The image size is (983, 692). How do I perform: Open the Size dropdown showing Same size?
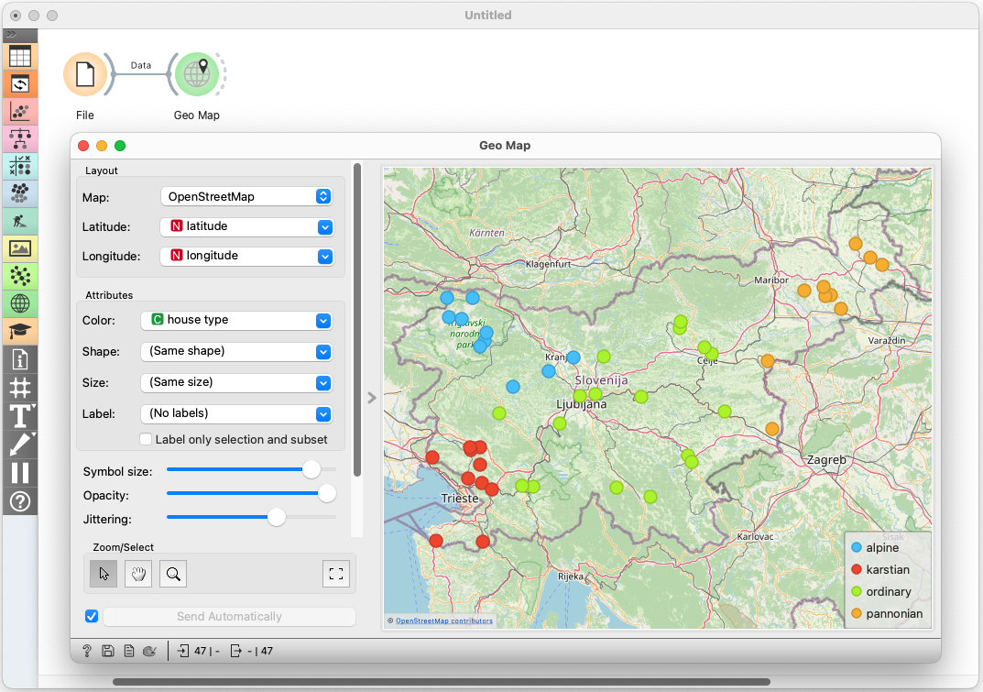click(x=236, y=383)
